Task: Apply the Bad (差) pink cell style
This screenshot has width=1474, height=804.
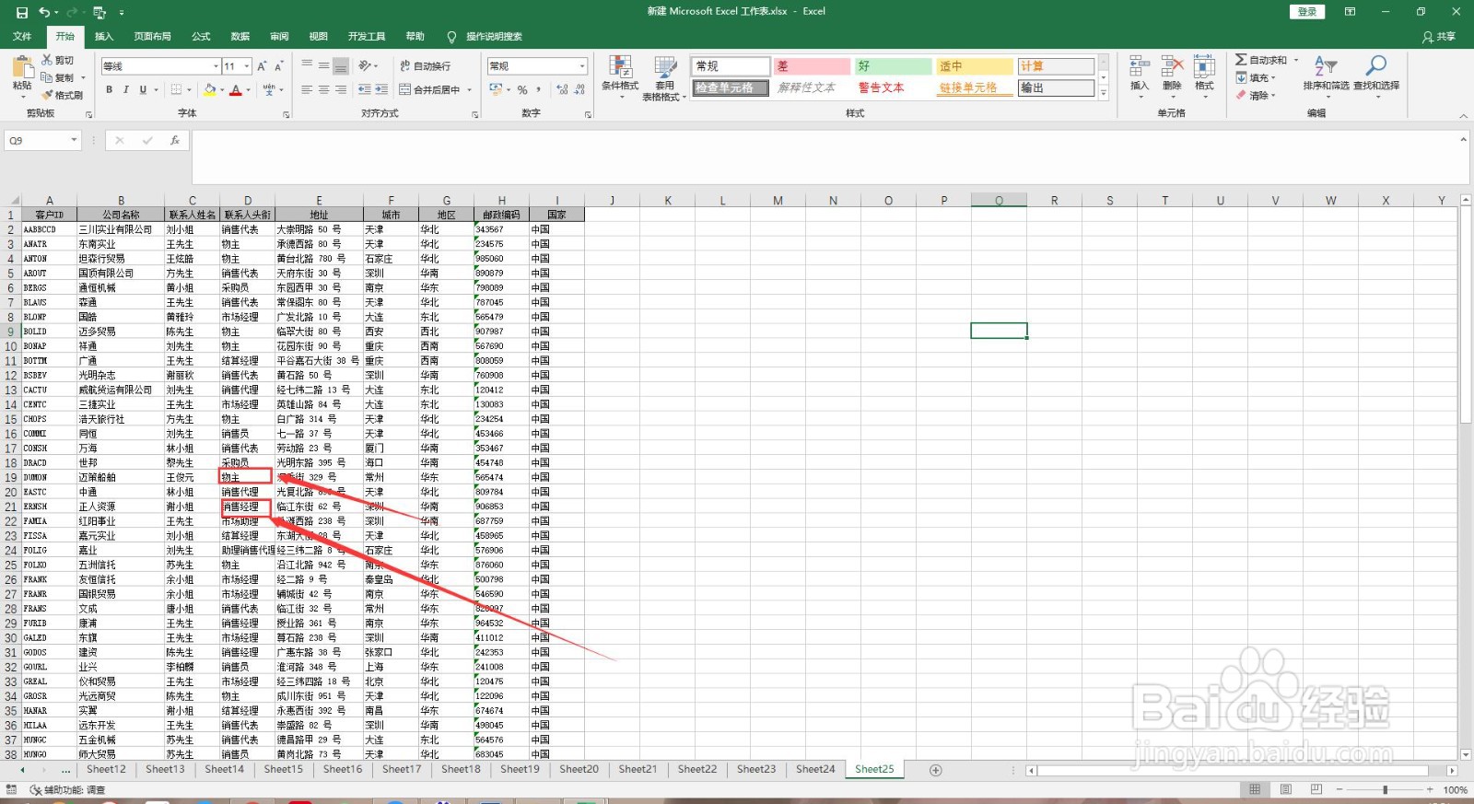Action: click(x=812, y=66)
